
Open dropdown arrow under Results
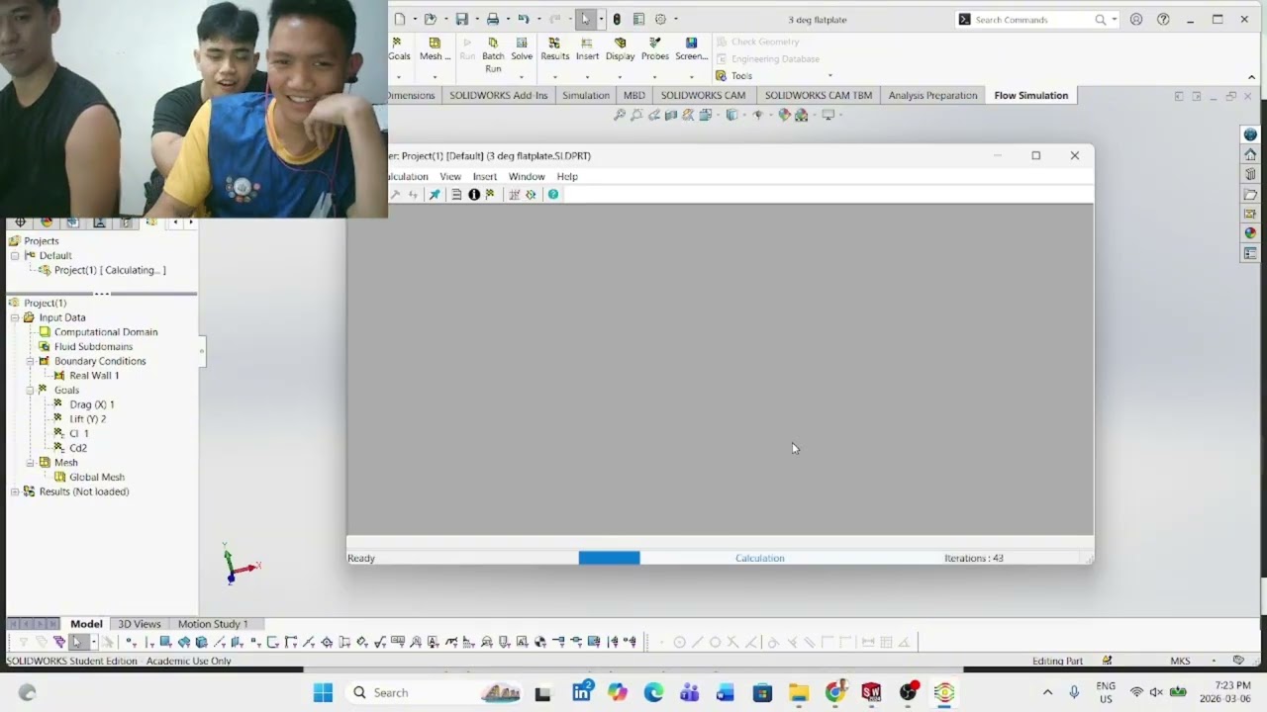click(x=554, y=76)
